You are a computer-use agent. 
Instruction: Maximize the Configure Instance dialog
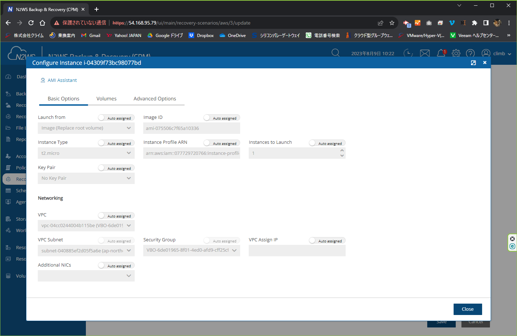(473, 63)
